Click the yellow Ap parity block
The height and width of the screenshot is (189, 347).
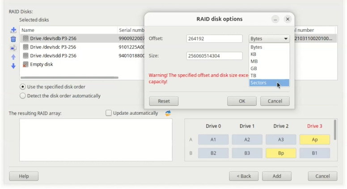click(x=315, y=140)
